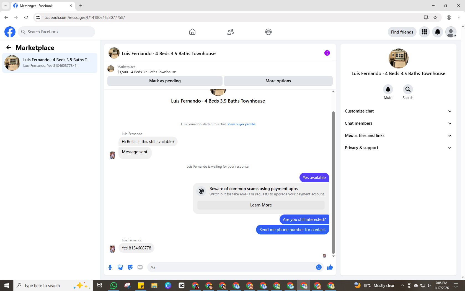Click install app icon in address bar
Image resolution: width=465 pixels, height=291 pixels.
click(426, 17)
